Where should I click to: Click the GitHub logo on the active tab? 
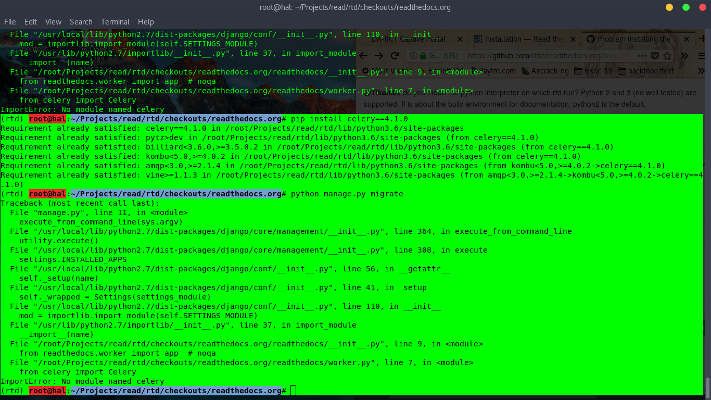pyautogui.click(x=590, y=39)
